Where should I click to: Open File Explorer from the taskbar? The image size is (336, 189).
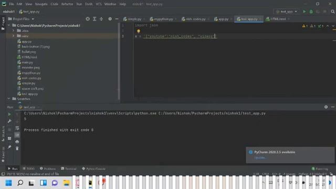pos(67,183)
